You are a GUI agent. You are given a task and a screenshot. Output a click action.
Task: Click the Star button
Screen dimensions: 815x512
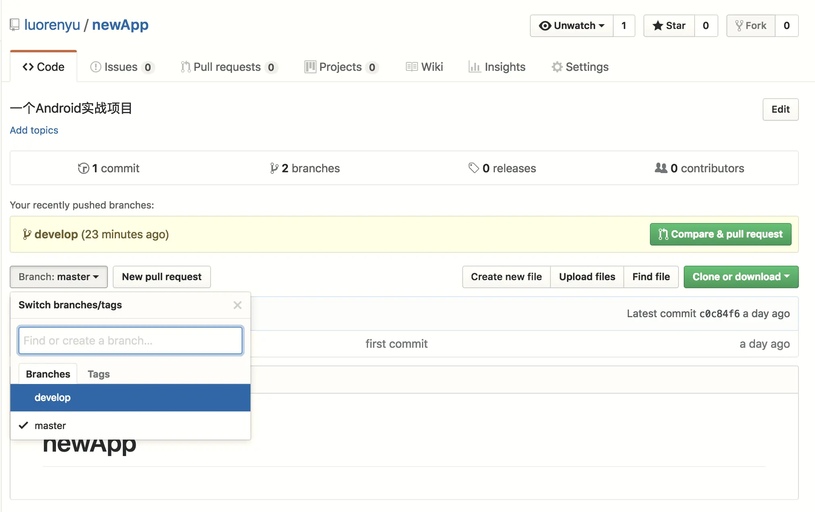pyautogui.click(x=669, y=26)
